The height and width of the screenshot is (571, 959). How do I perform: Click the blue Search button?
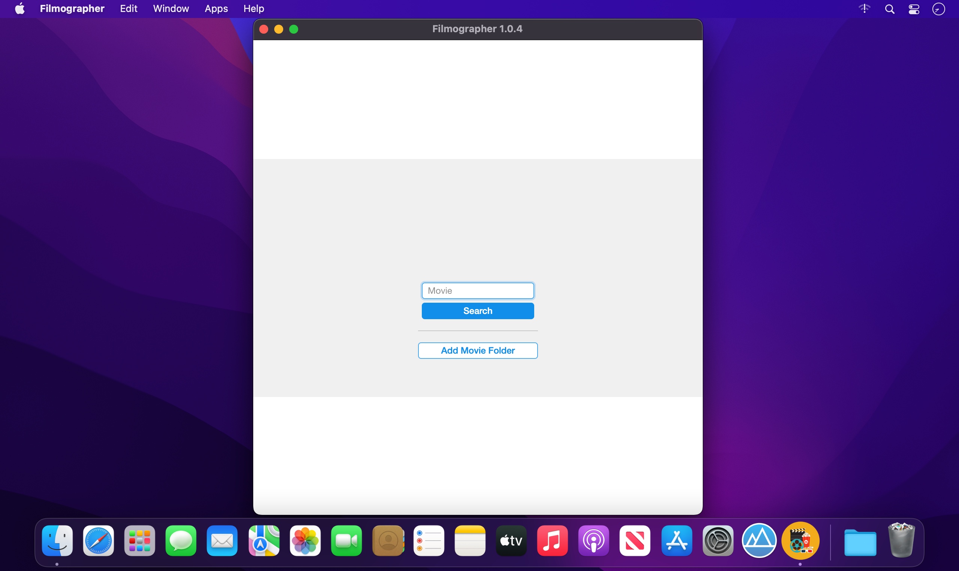pyautogui.click(x=478, y=311)
